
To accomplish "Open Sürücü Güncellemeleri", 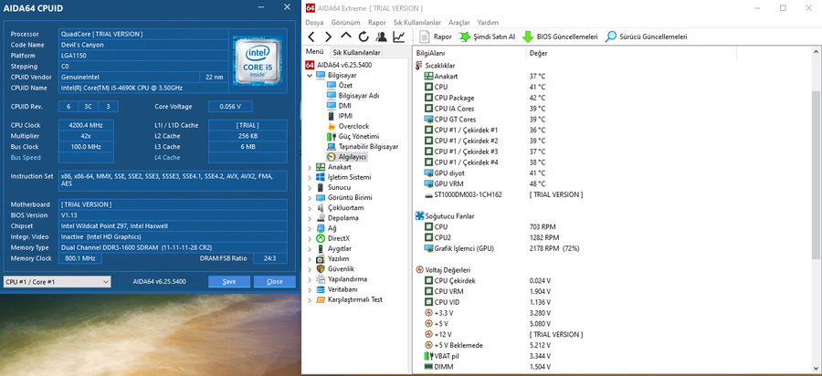I will click(x=646, y=37).
